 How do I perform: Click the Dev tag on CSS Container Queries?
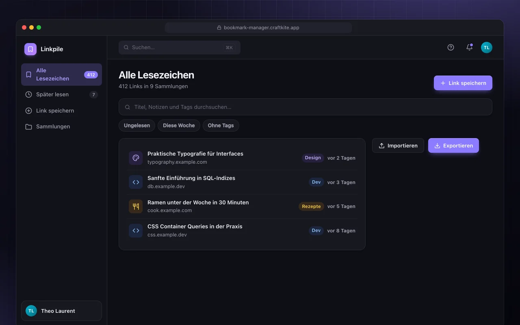coord(316,230)
